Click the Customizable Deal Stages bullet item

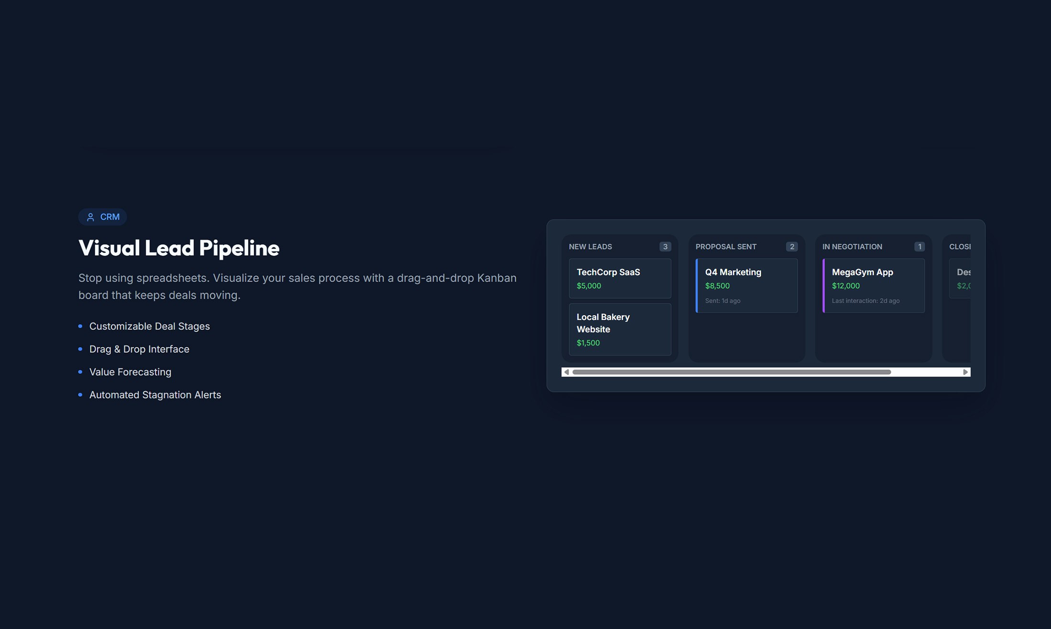tap(149, 326)
